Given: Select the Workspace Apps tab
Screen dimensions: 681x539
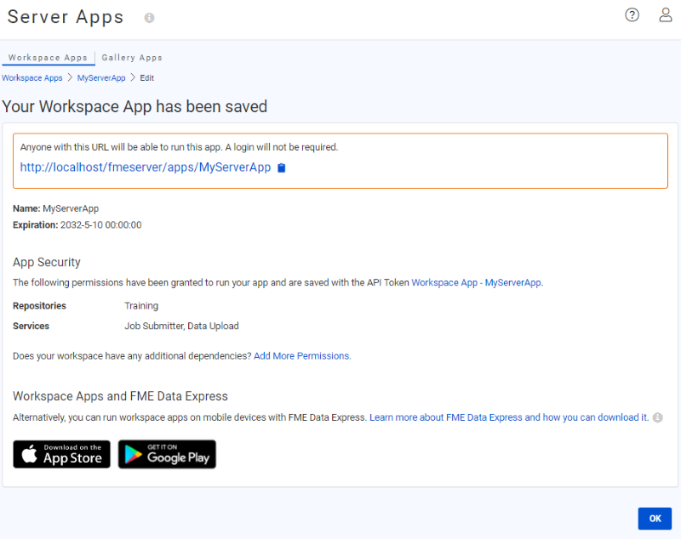Looking at the screenshot, I should [x=48, y=57].
